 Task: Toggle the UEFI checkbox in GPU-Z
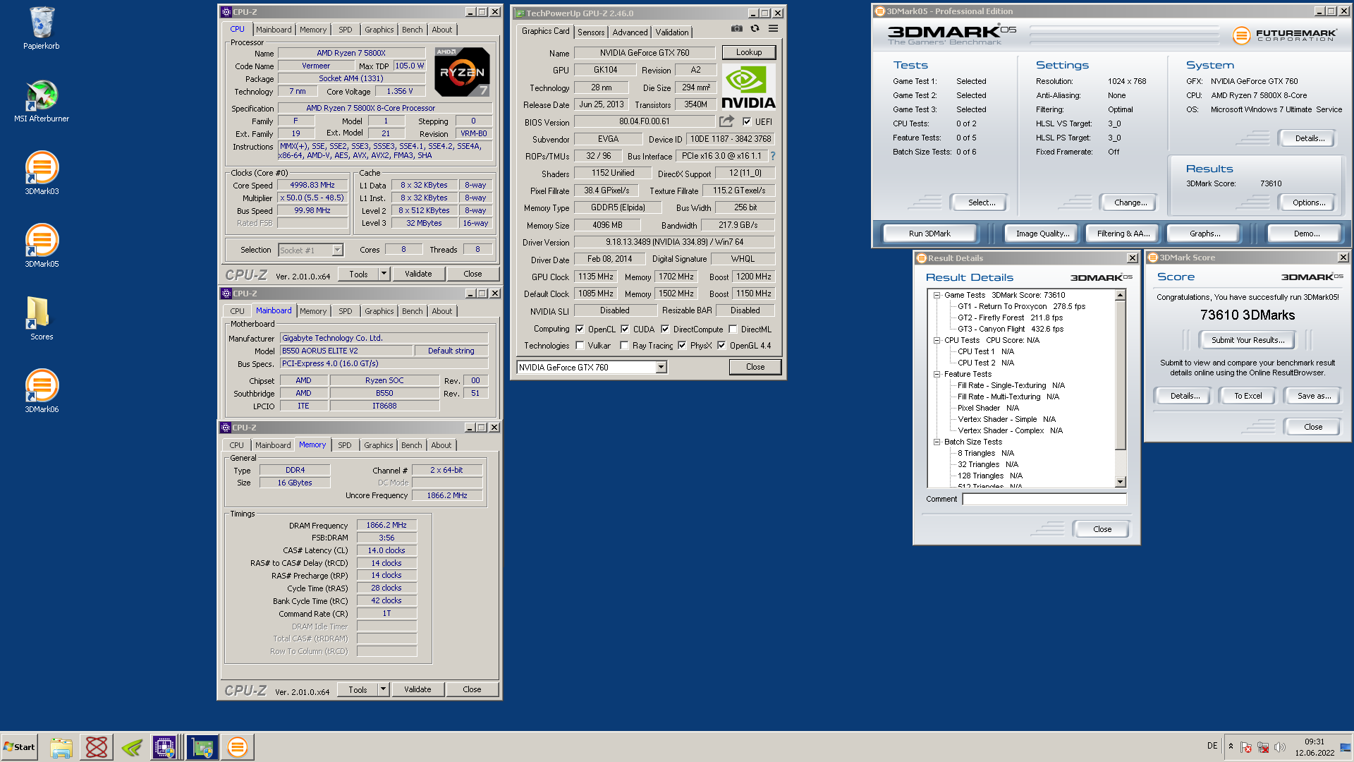(x=747, y=121)
